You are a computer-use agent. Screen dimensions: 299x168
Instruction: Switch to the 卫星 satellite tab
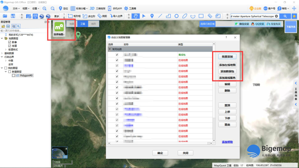83,24
